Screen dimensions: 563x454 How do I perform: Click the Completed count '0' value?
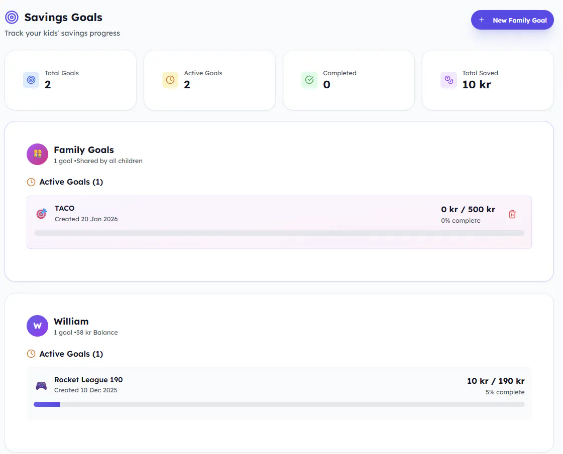click(326, 85)
